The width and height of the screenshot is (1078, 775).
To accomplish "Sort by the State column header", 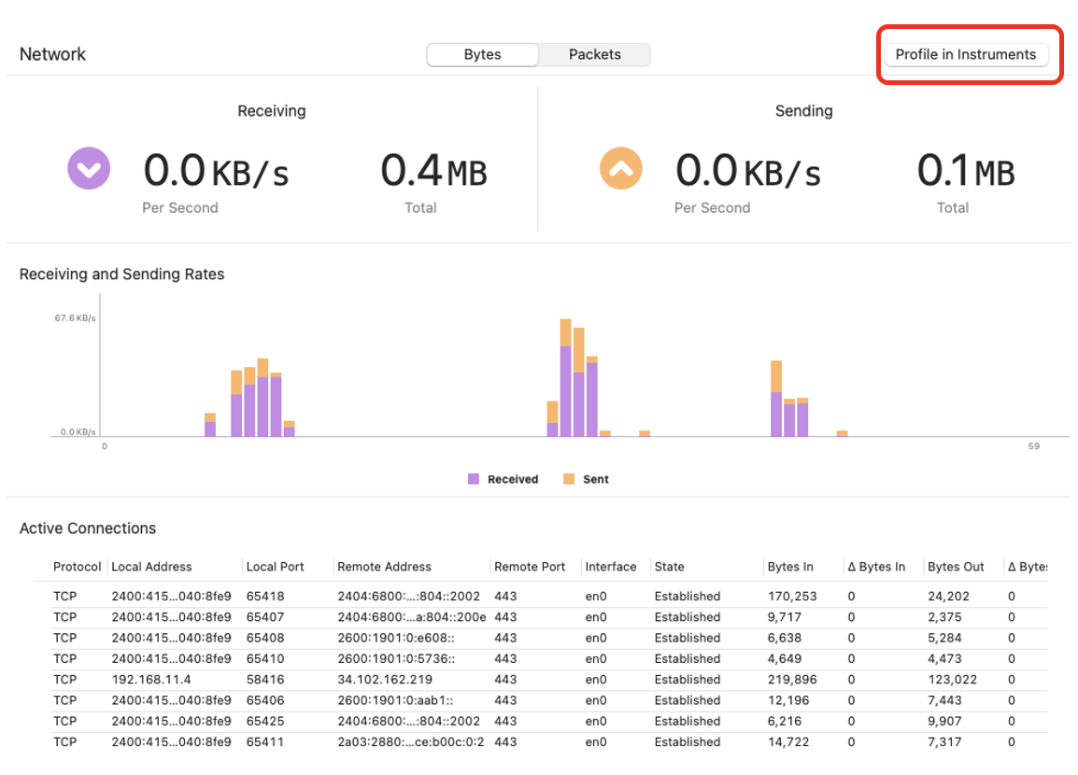I will [669, 567].
